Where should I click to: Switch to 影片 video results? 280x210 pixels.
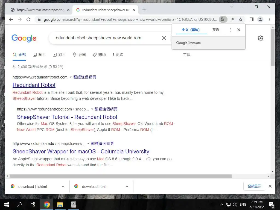59,55
